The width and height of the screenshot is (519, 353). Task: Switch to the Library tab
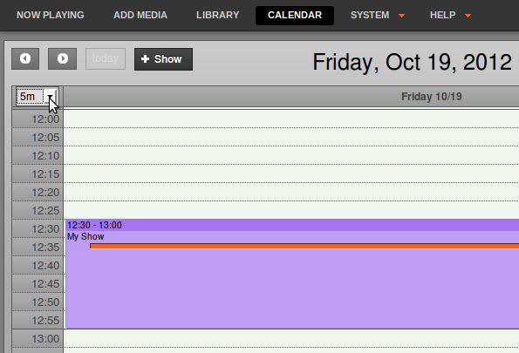point(217,15)
